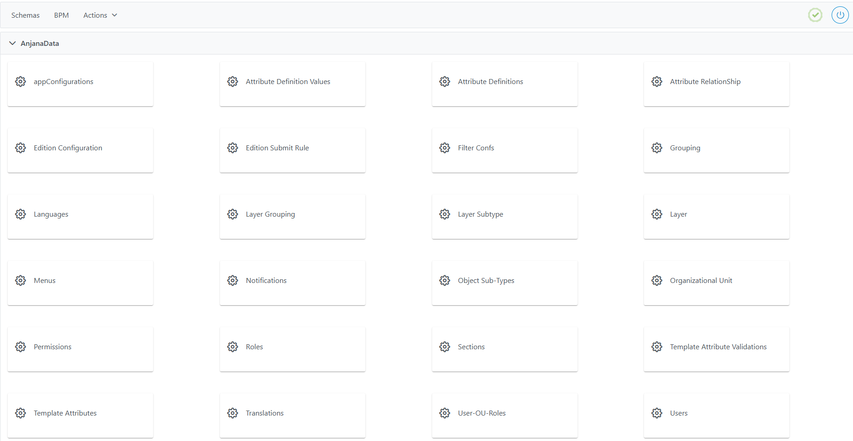Click the gear icon beside appConfigurations
The width and height of the screenshot is (853, 441).
[x=20, y=82]
